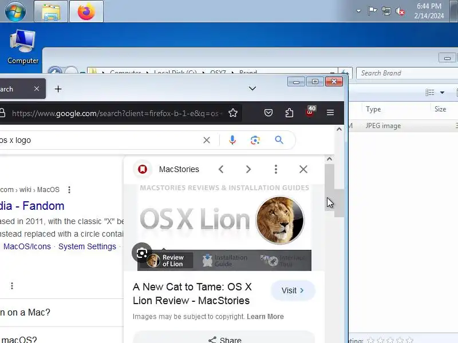Open the Fandom result three-dot menu
The image size is (458, 343).
[69, 190]
